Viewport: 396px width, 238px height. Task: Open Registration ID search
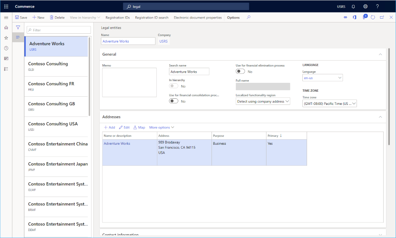[152, 17]
